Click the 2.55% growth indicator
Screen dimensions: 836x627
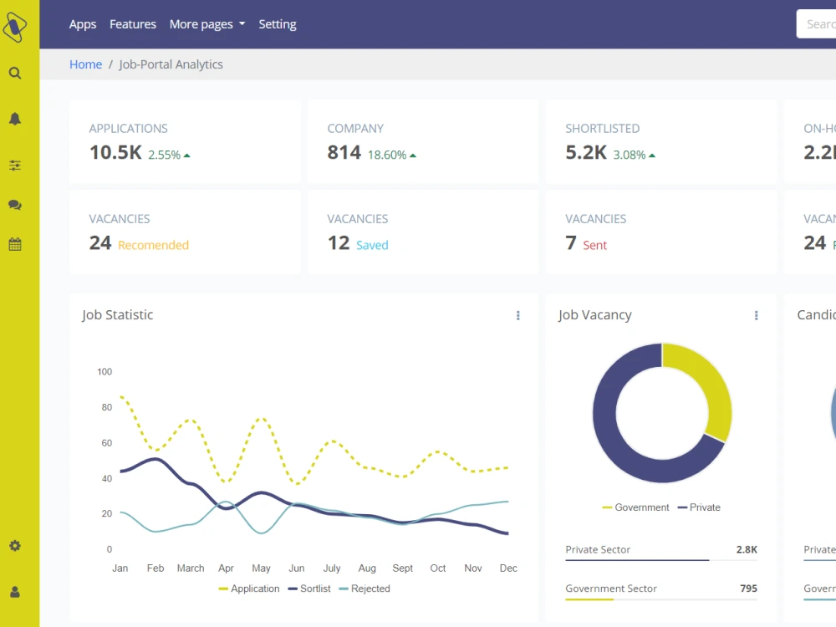[169, 155]
